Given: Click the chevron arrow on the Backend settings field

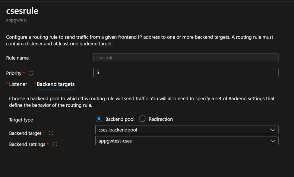Looking at the screenshot, I should pyautogui.click(x=273, y=141).
